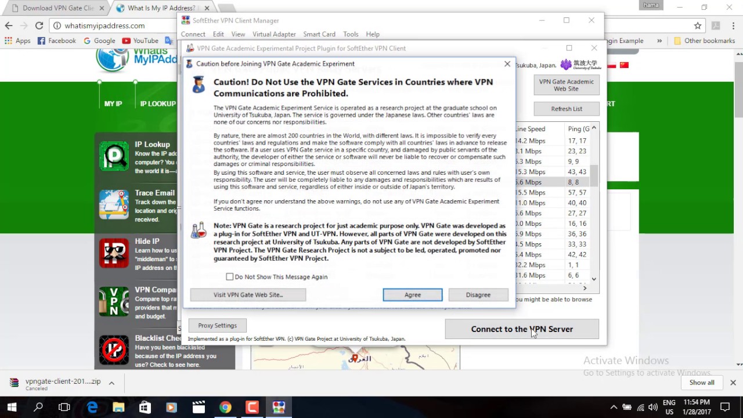Click the Ping column header
Screen dimensions: 743x418
tap(578, 129)
